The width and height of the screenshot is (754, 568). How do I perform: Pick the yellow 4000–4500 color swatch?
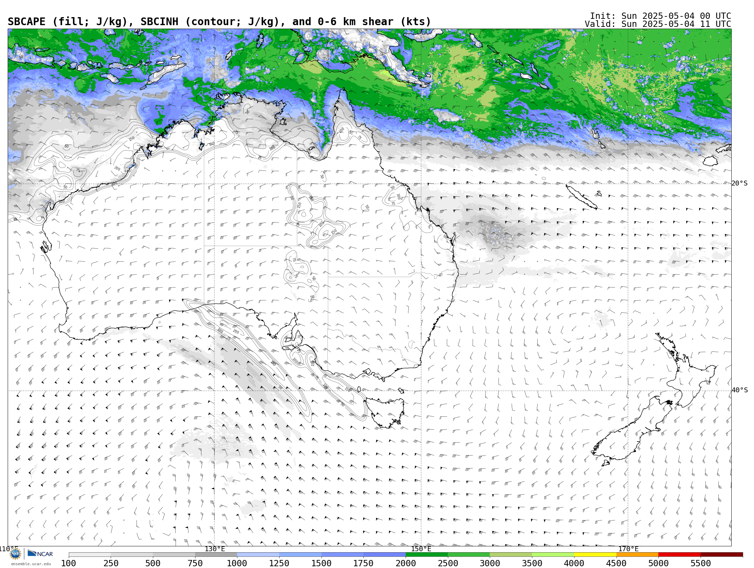[595, 555]
